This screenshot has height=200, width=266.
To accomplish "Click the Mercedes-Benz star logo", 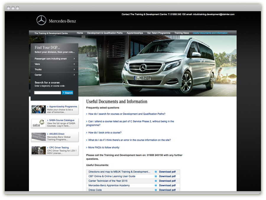I will tap(41, 21).
